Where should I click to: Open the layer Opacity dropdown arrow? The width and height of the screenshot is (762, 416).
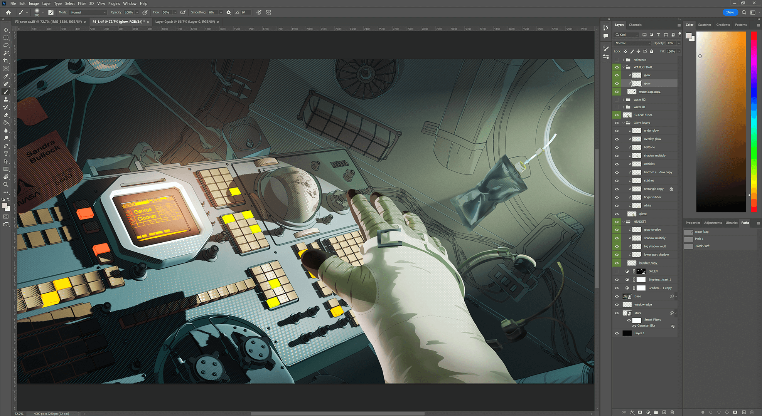(x=679, y=43)
